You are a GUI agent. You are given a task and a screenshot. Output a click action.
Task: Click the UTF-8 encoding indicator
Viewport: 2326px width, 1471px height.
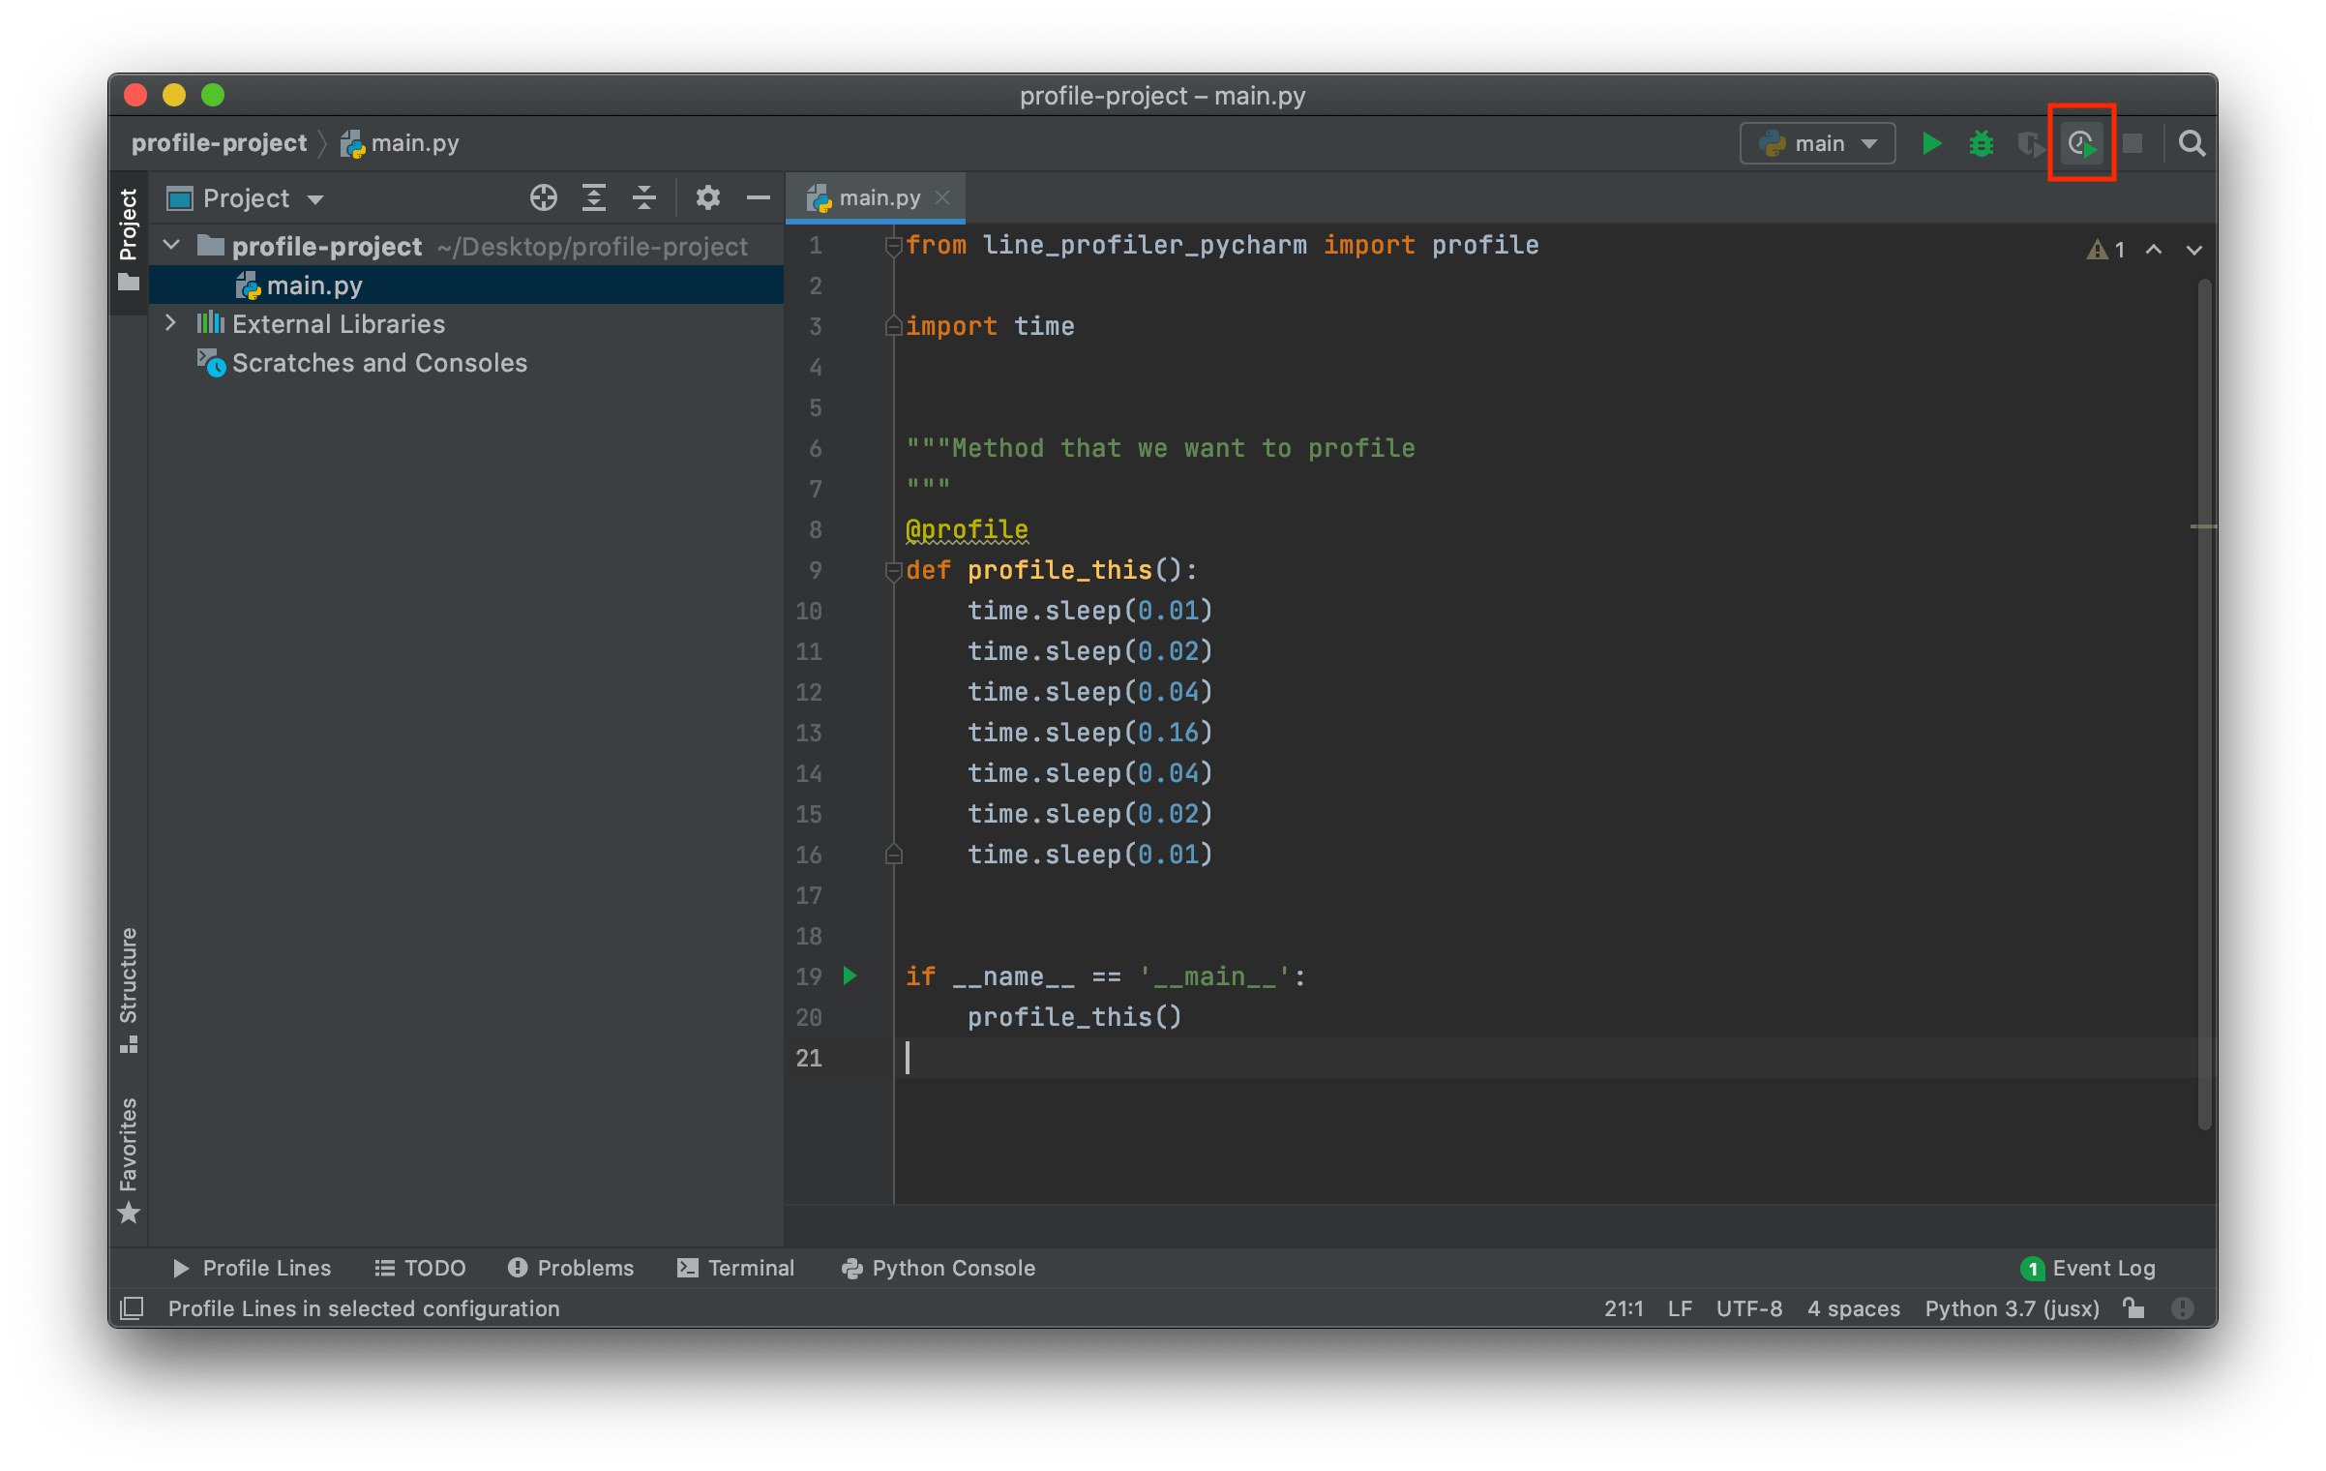pyautogui.click(x=1748, y=1308)
